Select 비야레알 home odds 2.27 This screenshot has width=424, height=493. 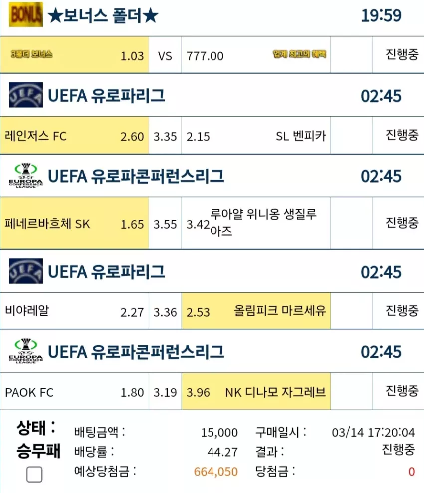click(74, 311)
